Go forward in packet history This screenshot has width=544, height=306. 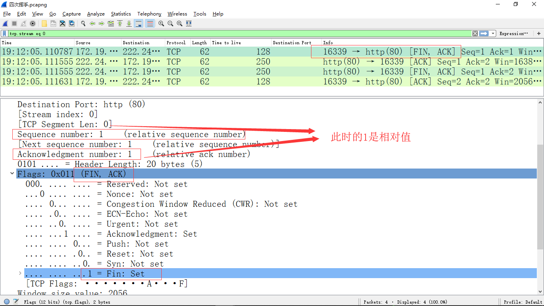[102, 24]
